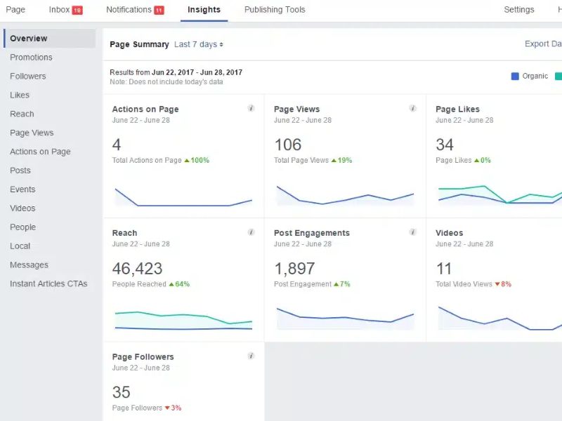Screen dimensions: 562x421
Task: Open the Last 7 days dropdown
Action: click(199, 44)
